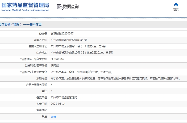Click the 备案人名称 row label
The width and height of the screenshot is (187, 123).
40,40
